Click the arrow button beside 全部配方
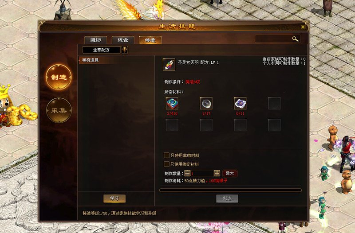The image size is (355, 233). click(125, 50)
